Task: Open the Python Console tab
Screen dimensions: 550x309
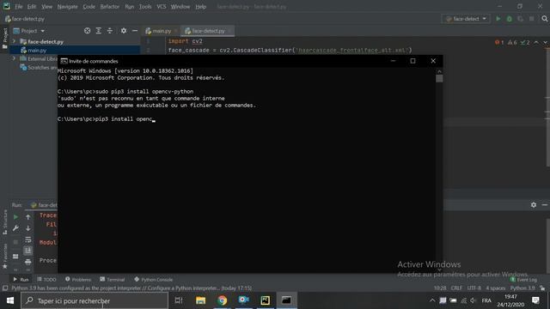Action: pos(153,280)
